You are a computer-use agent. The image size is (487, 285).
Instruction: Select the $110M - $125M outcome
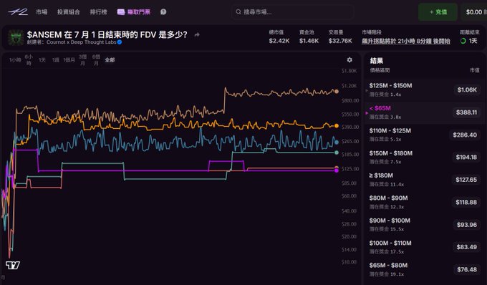click(424, 135)
